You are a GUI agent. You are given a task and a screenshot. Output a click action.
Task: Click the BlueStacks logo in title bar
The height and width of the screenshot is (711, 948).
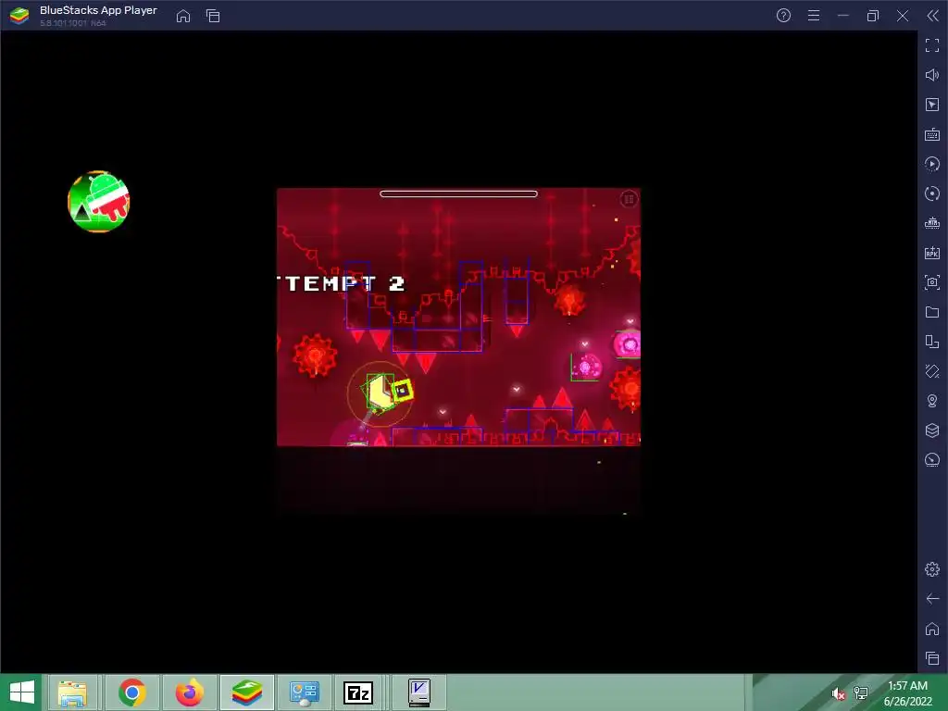pos(19,16)
